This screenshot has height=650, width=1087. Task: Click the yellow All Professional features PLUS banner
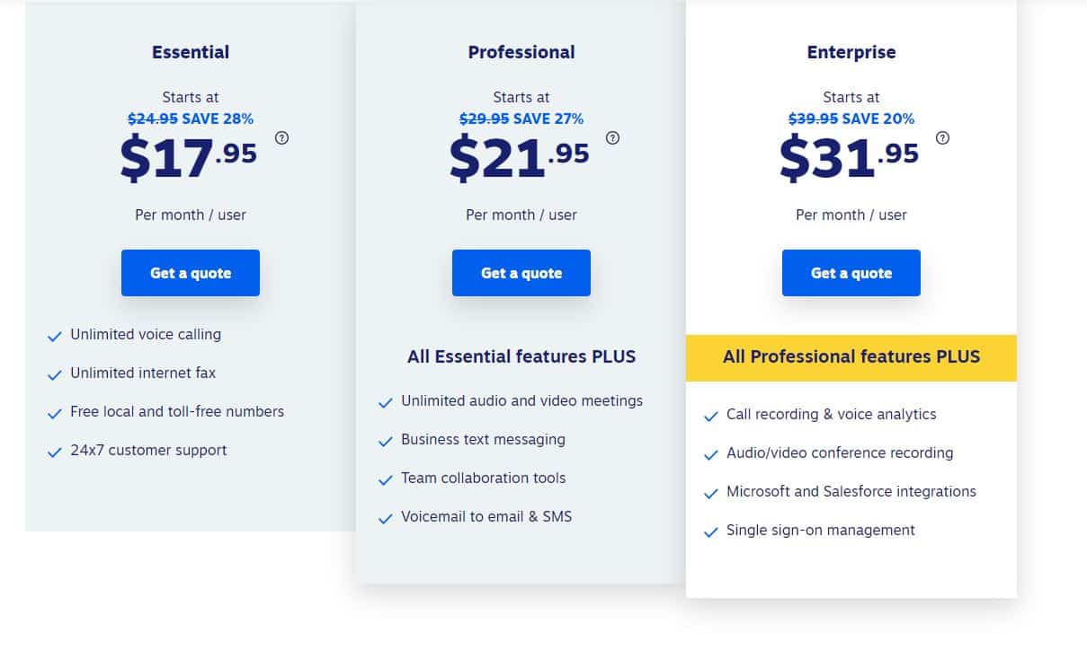(x=851, y=357)
